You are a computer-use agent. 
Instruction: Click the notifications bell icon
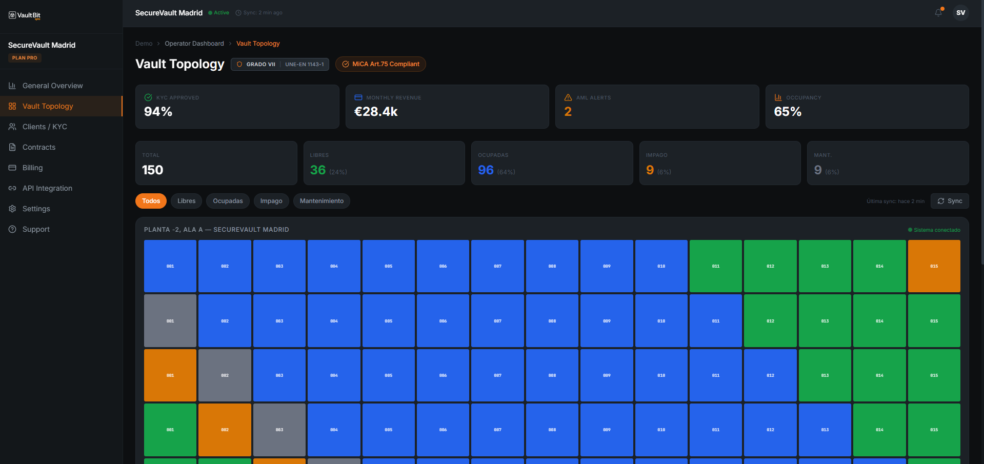[x=938, y=12]
